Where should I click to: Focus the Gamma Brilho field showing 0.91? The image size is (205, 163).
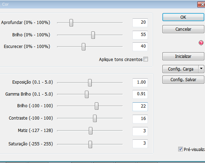140,94
